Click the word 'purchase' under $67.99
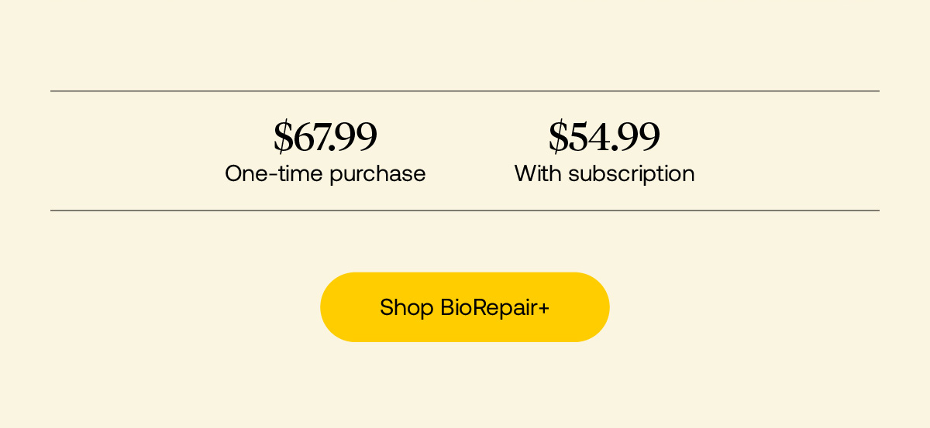Screen dimensions: 930x428 point(377,174)
